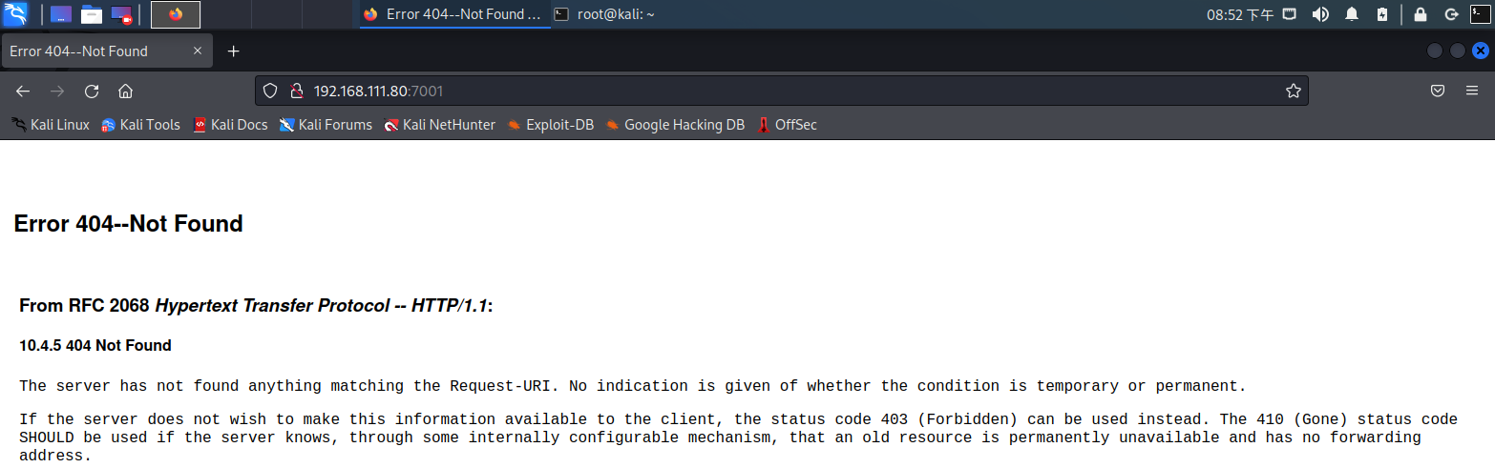
Task: Maximize the Firefox window
Action: pos(1458,51)
